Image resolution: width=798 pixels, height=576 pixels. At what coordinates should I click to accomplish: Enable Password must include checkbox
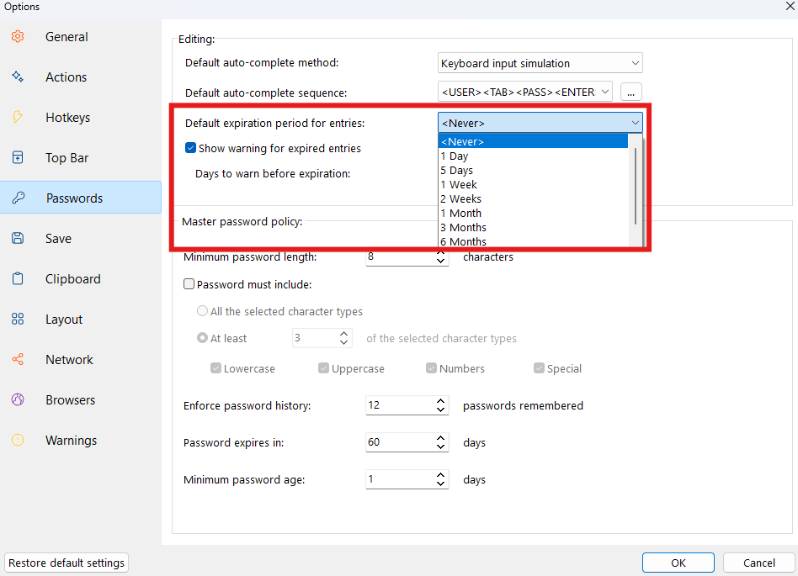[x=189, y=284]
